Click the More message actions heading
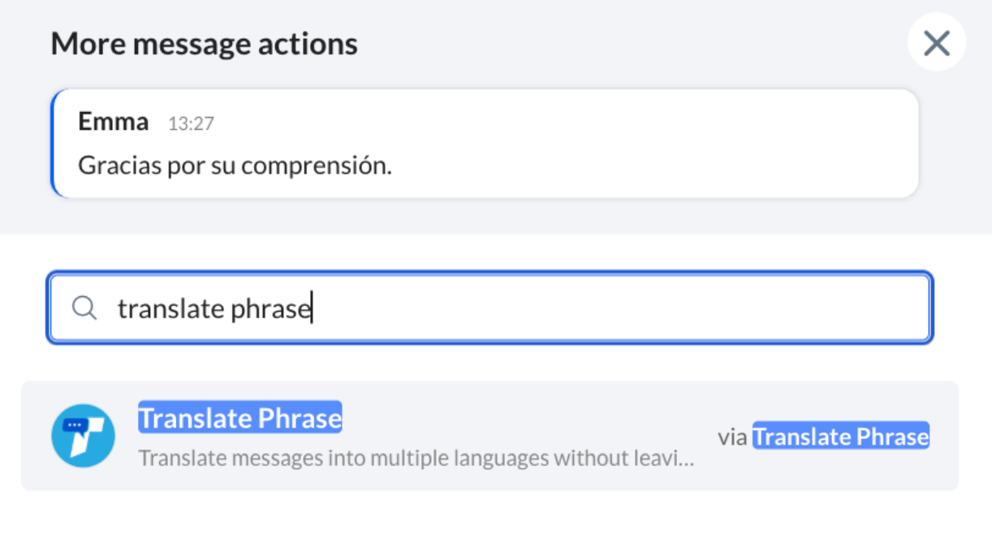The width and height of the screenshot is (992, 534). (x=204, y=43)
